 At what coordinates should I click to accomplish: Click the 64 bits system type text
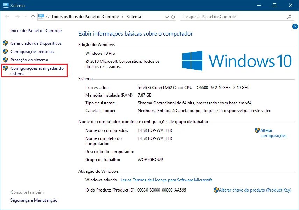[194, 103]
